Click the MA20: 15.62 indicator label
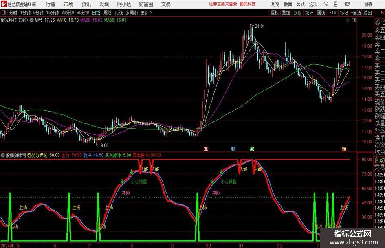This screenshot has width=385, height=248. coord(91,20)
